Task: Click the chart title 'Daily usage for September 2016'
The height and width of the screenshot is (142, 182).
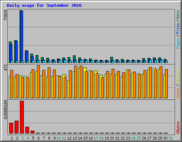Action: click(x=44, y=6)
